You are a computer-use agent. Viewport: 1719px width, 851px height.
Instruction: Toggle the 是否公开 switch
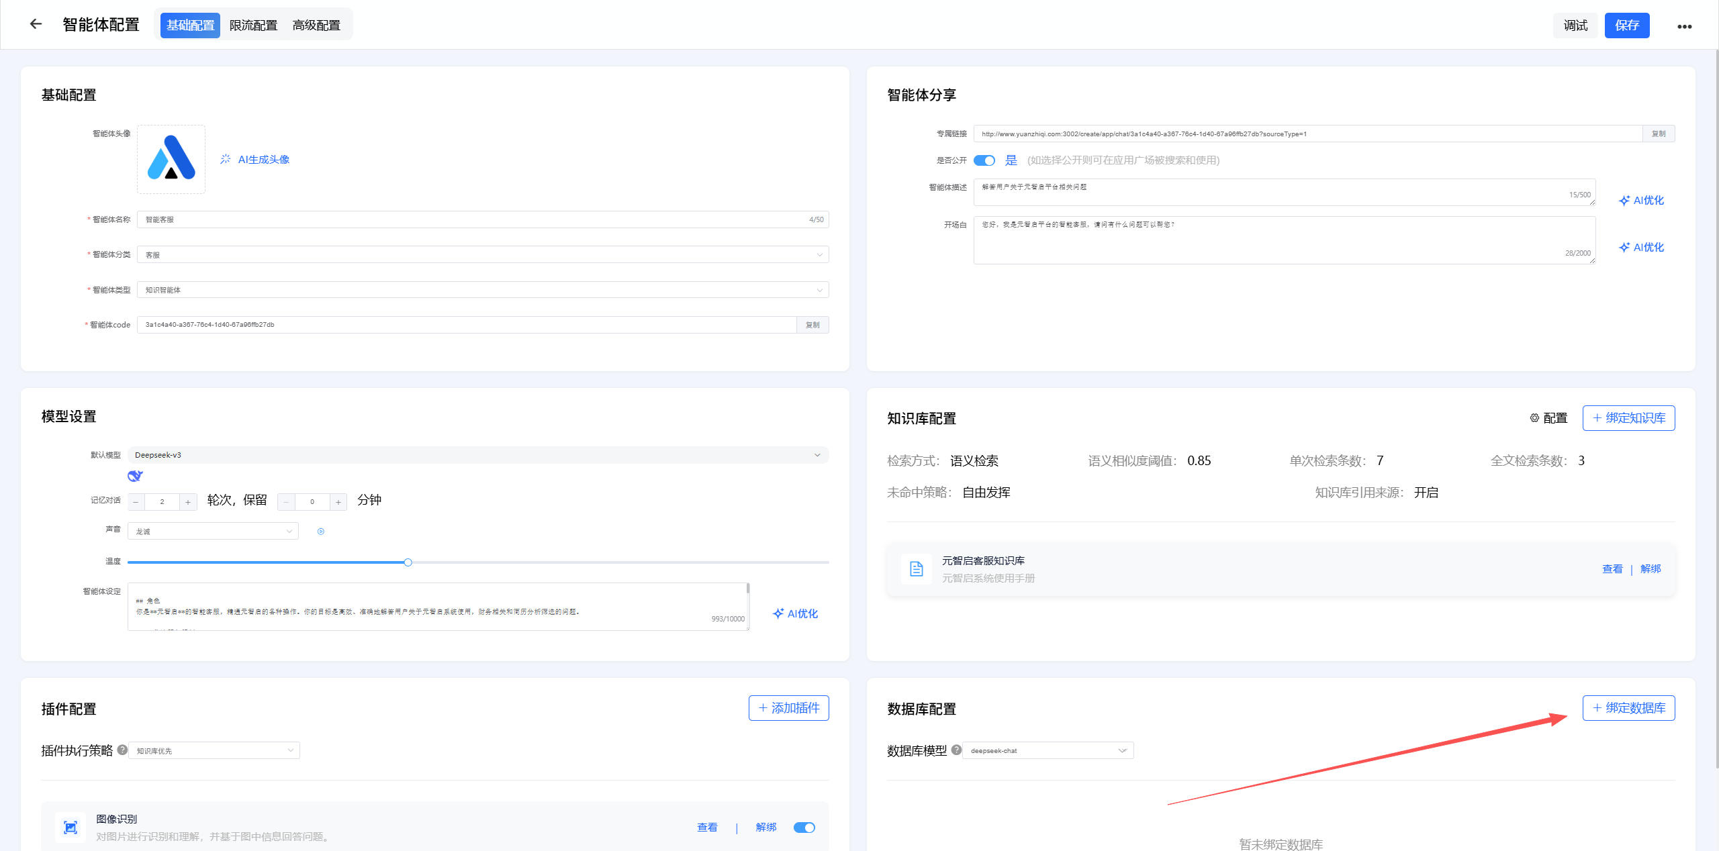[984, 160]
